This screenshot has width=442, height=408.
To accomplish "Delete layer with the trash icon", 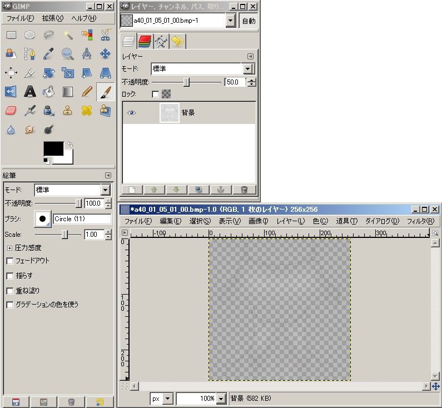I will (244, 190).
